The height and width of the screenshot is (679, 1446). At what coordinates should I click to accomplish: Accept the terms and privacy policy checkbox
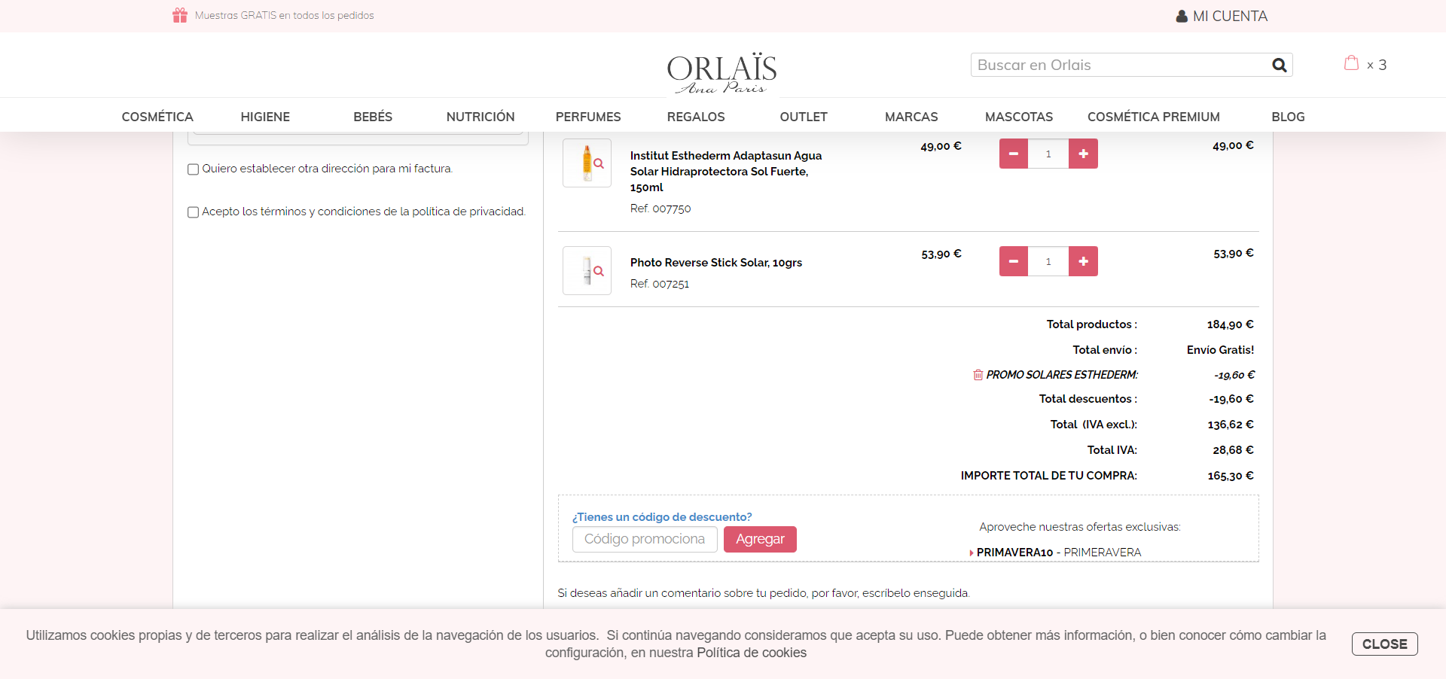(x=193, y=212)
